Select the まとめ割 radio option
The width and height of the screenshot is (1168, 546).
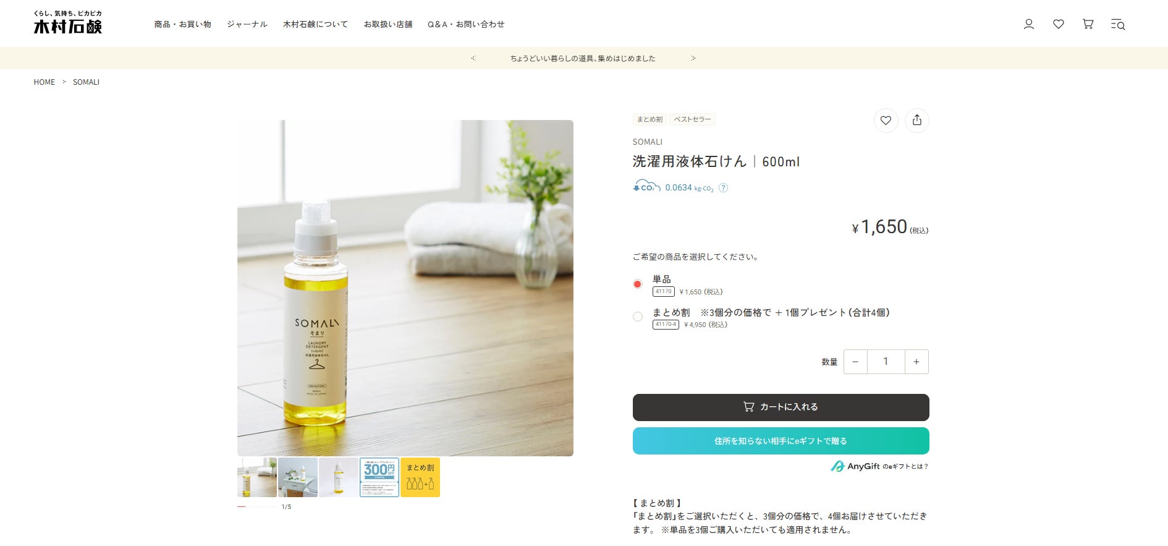point(638,317)
